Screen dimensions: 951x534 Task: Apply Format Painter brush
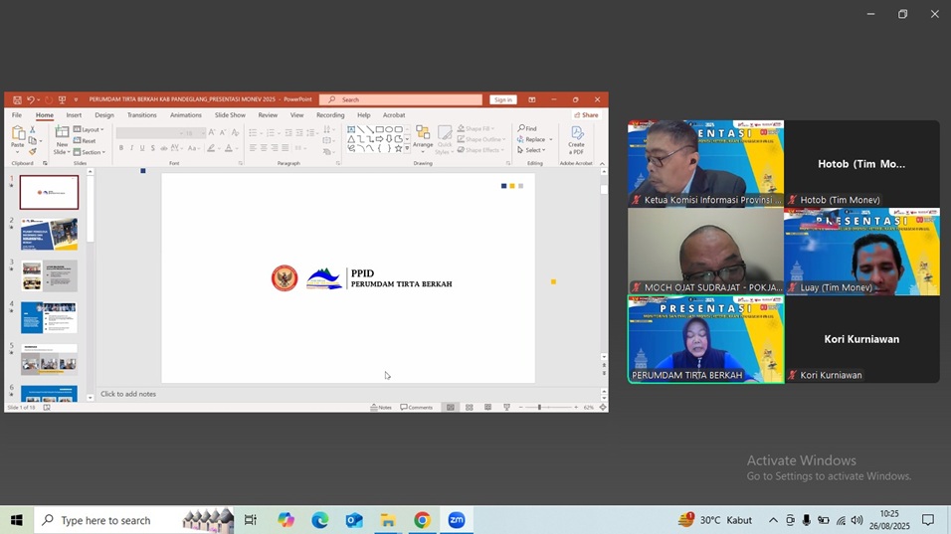click(32, 151)
